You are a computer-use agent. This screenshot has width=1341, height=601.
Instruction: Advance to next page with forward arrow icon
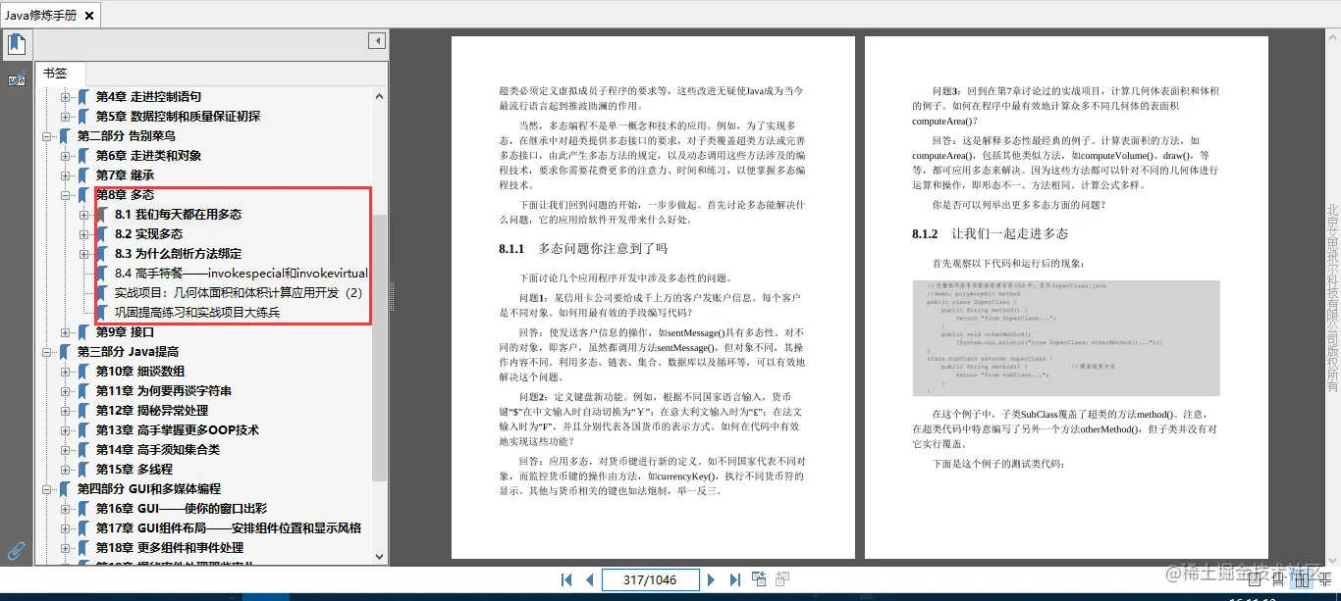(711, 579)
